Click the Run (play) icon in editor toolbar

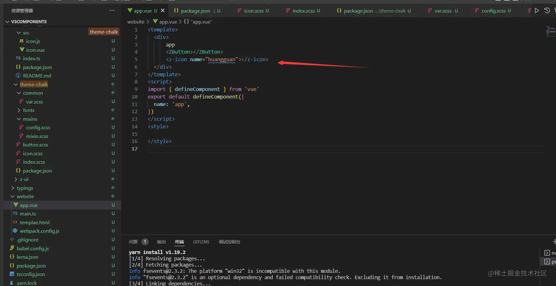pyautogui.click(x=537, y=11)
